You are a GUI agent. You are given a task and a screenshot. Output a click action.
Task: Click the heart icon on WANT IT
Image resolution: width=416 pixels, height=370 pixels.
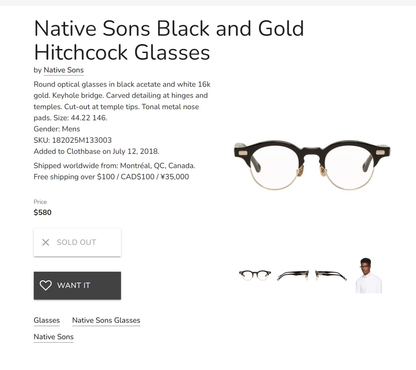pos(45,285)
